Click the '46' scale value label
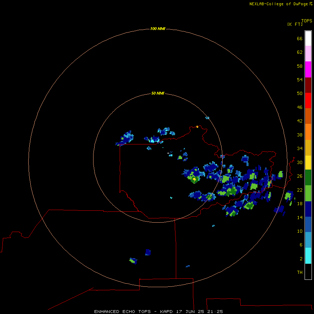Screen dimensions: 314x314 pos(300,107)
